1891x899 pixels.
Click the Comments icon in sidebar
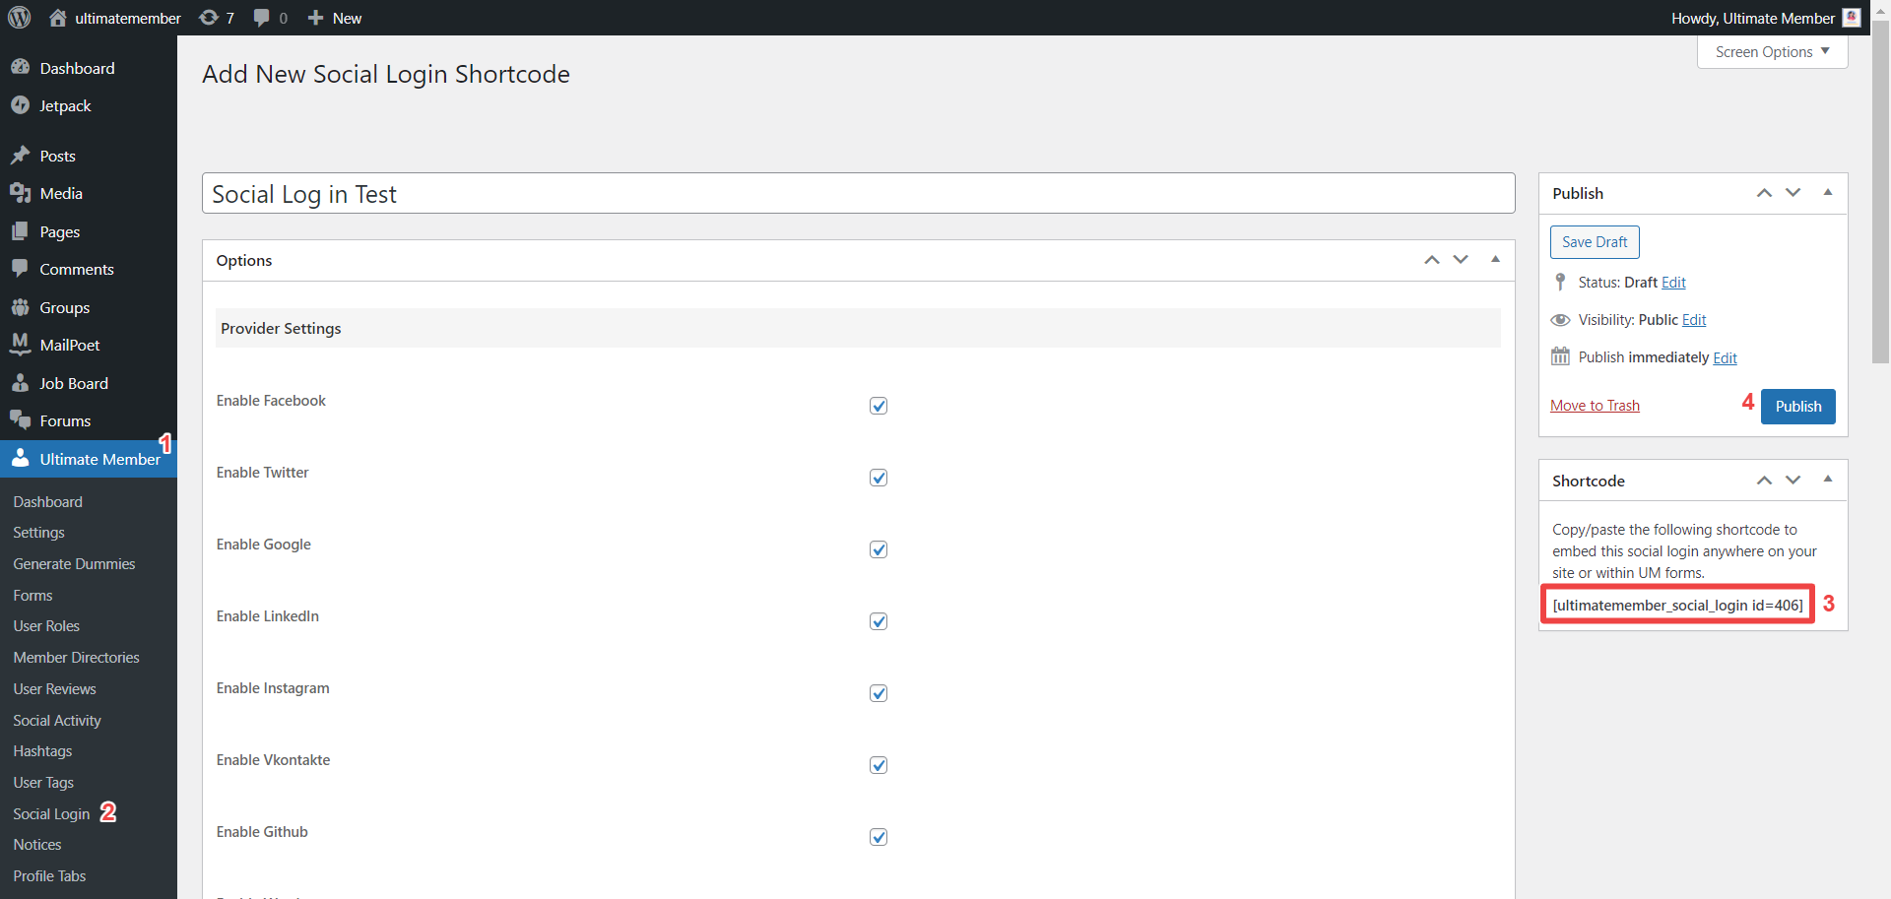(20, 269)
